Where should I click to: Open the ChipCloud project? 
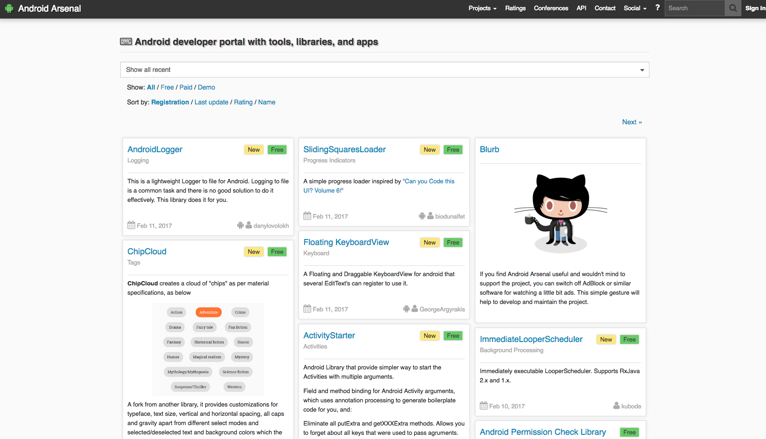click(147, 252)
